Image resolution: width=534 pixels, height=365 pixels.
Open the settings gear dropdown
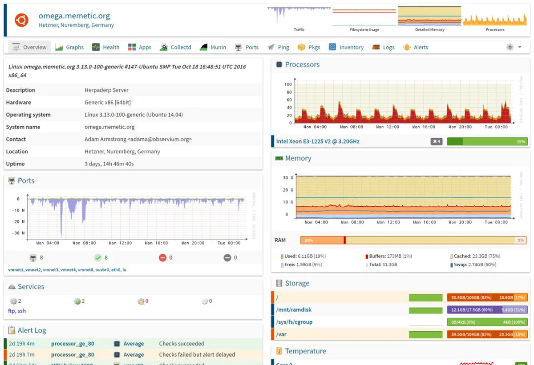[513, 47]
